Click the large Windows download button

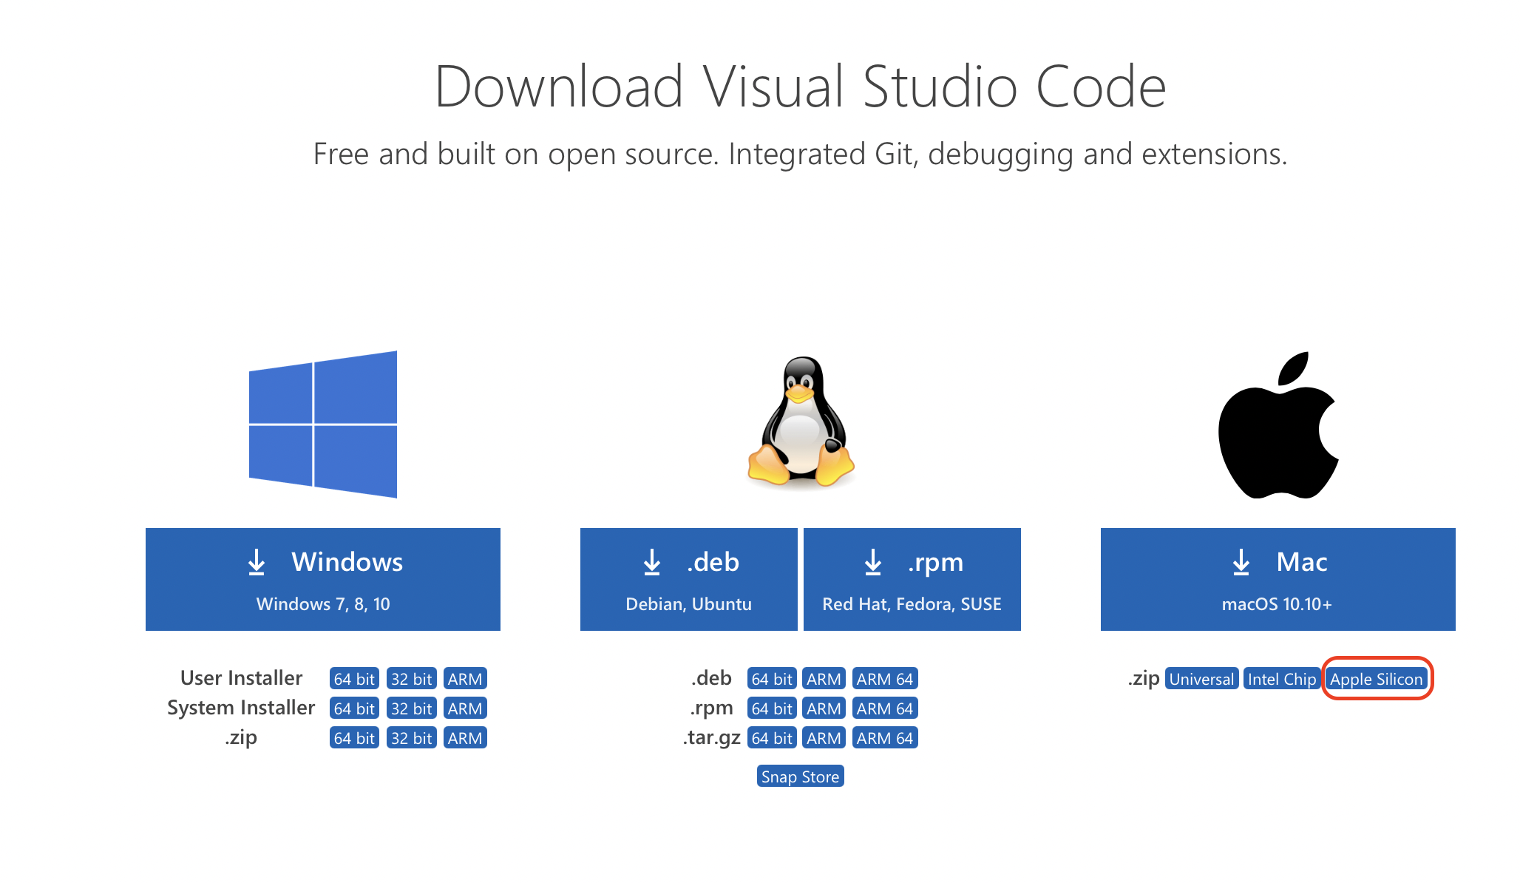click(x=323, y=579)
